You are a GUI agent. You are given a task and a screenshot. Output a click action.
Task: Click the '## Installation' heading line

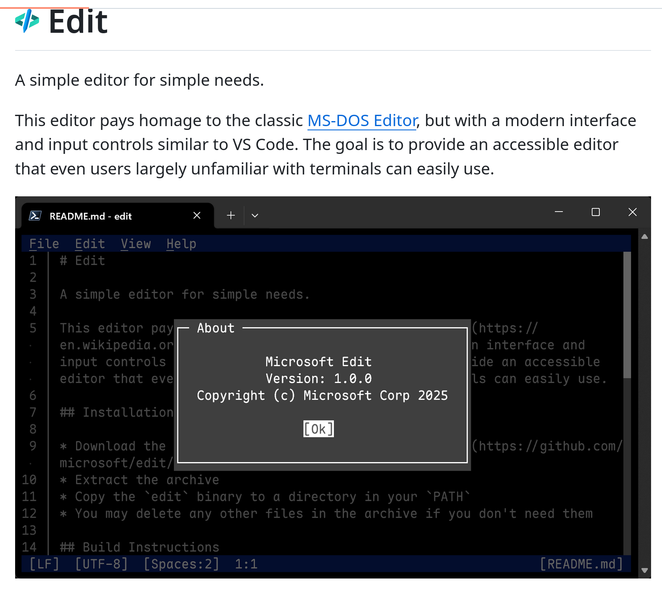(116, 412)
